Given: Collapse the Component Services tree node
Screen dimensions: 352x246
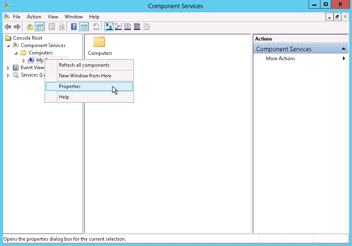Looking at the screenshot, I should (8, 45).
